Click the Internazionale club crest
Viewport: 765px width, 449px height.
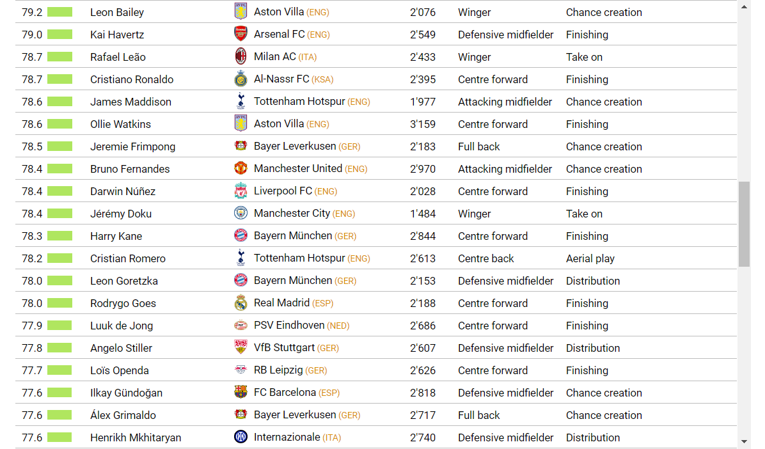(x=241, y=437)
